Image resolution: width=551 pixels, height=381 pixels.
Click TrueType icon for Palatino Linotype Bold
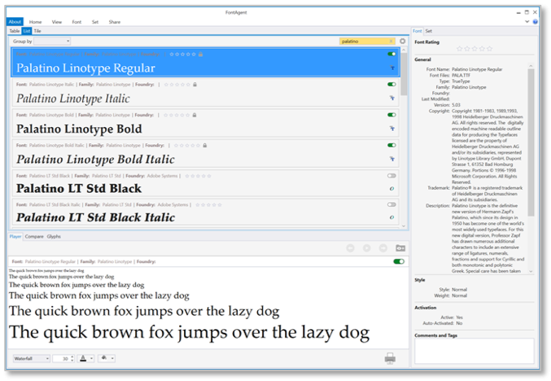click(x=392, y=129)
